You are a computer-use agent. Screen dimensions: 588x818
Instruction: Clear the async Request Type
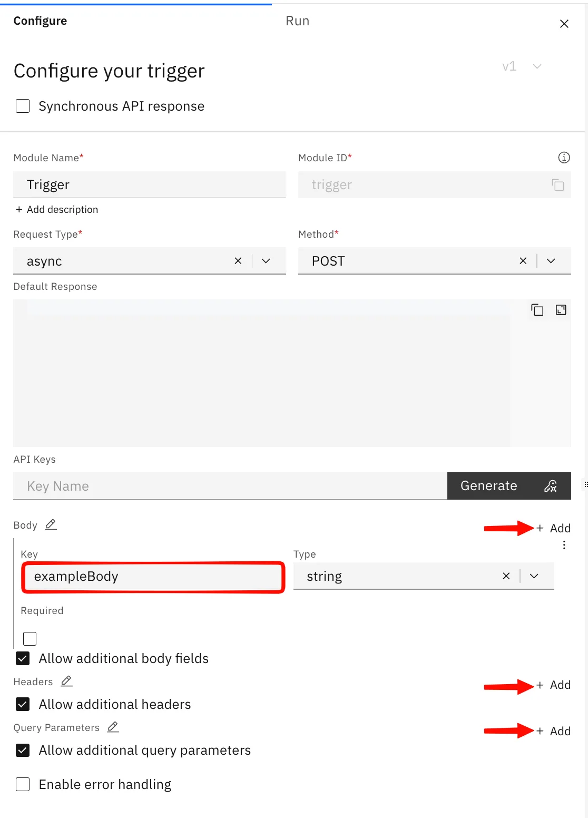[238, 261]
